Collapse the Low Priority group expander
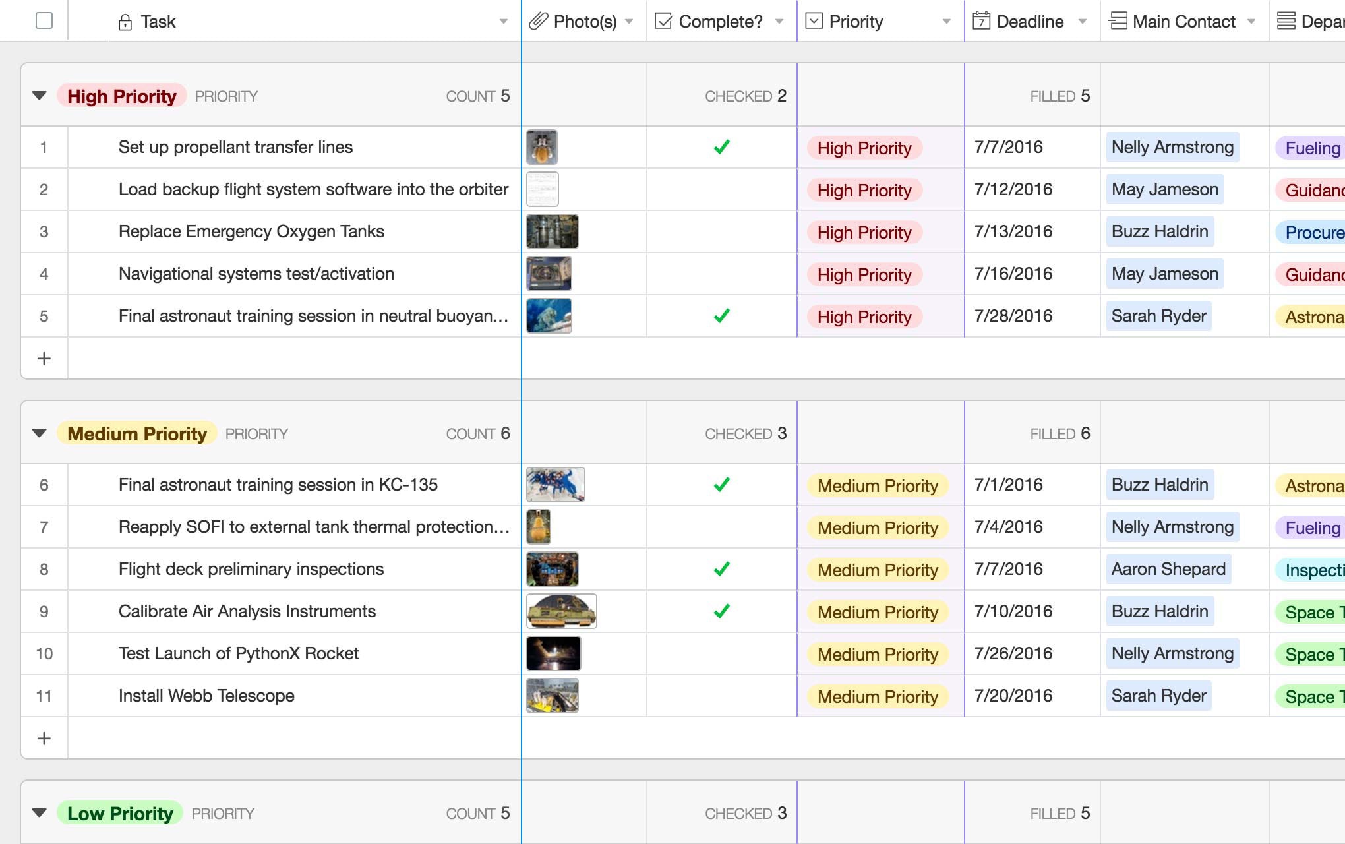The image size is (1345, 844). [x=39, y=812]
